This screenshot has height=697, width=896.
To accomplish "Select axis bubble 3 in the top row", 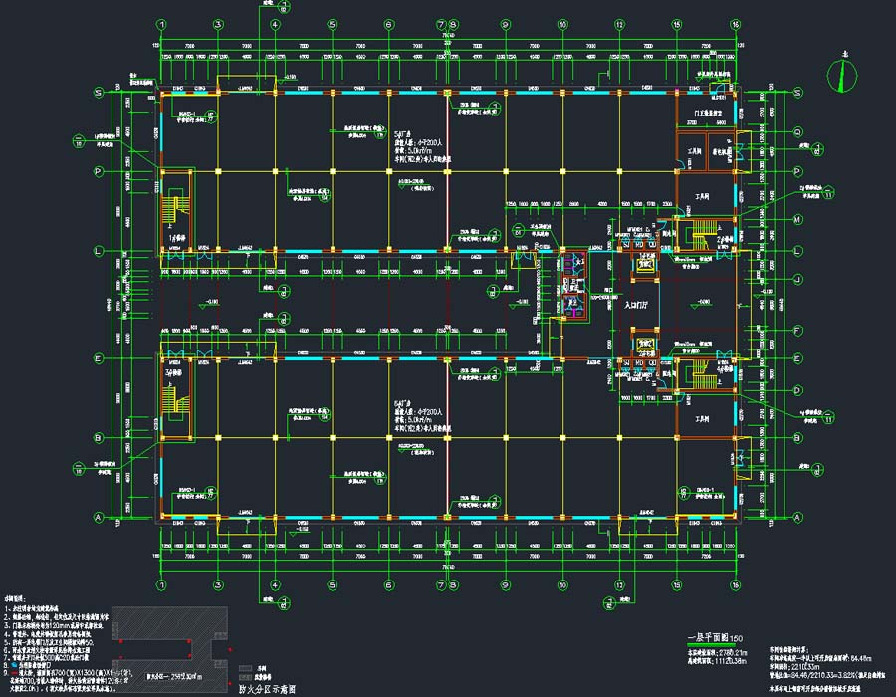I will pyautogui.click(x=218, y=25).
